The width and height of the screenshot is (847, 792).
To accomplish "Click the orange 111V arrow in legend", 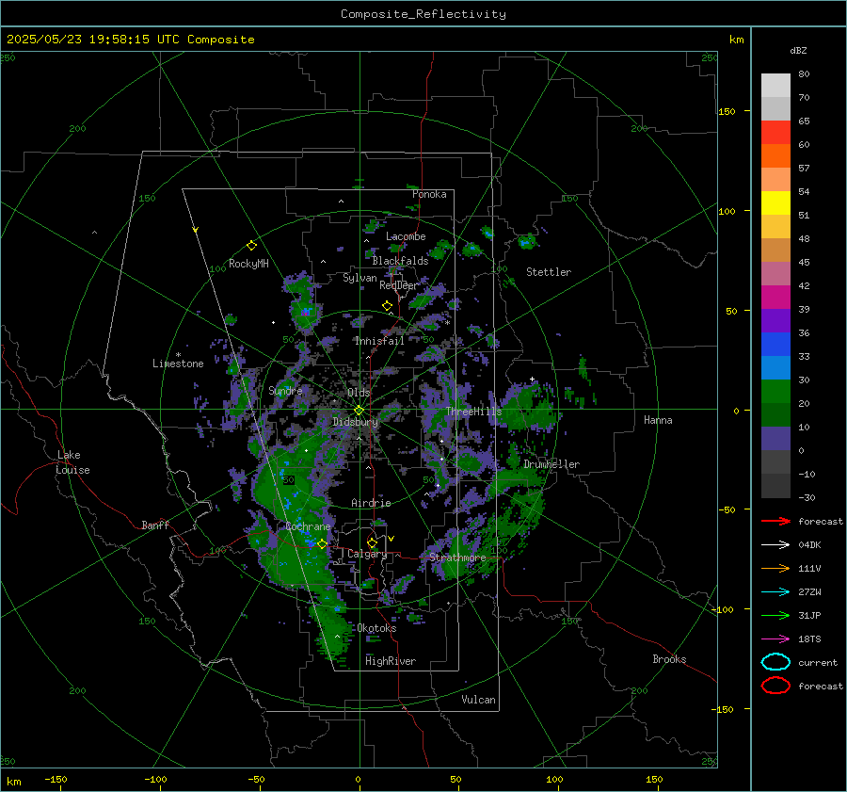I will (775, 568).
